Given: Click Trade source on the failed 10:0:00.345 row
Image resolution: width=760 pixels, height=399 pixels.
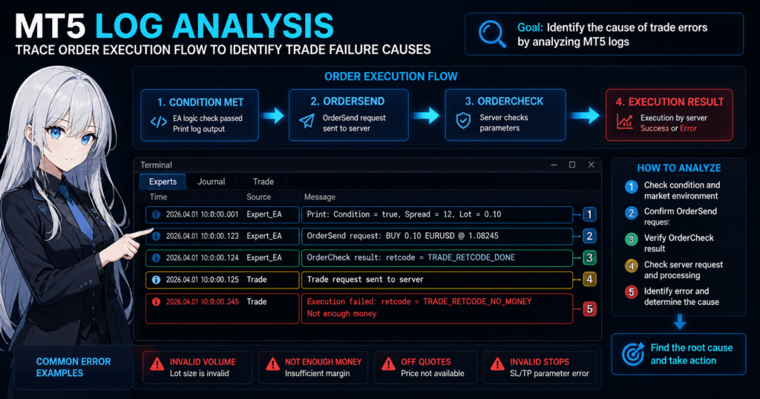Looking at the screenshot, I should click(x=256, y=302).
